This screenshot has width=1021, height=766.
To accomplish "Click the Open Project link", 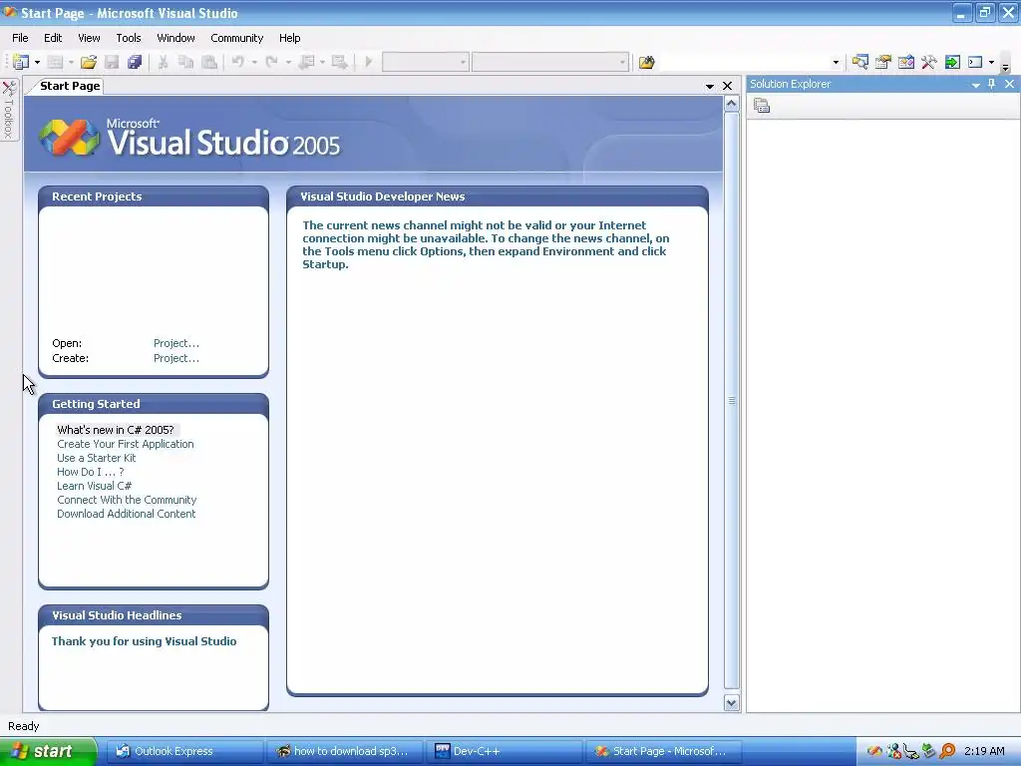I will click(176, 343).
